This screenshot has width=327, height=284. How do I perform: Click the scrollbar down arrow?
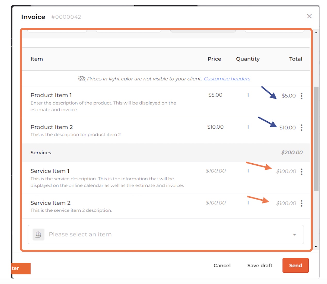point(316,247)
